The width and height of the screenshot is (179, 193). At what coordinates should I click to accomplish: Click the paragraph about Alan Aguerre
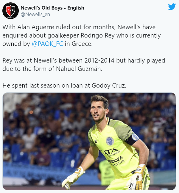pos(81,36)
